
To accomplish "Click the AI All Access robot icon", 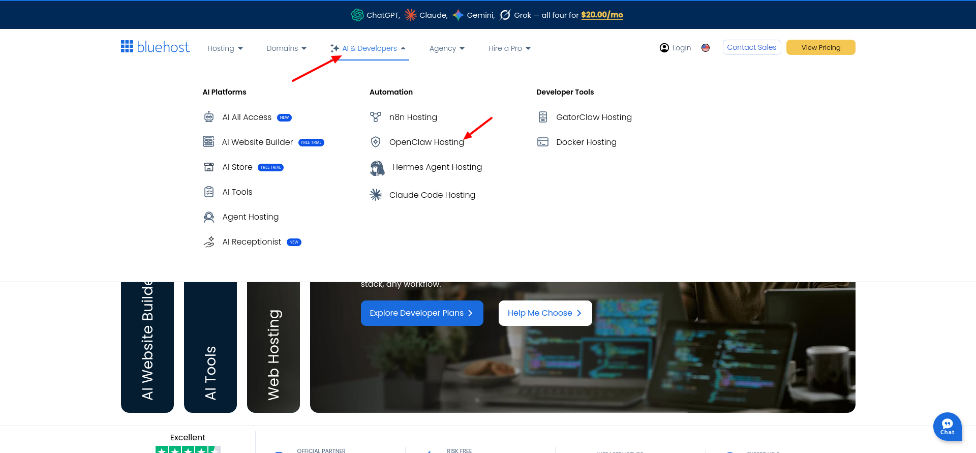I will tap(209, 117).
